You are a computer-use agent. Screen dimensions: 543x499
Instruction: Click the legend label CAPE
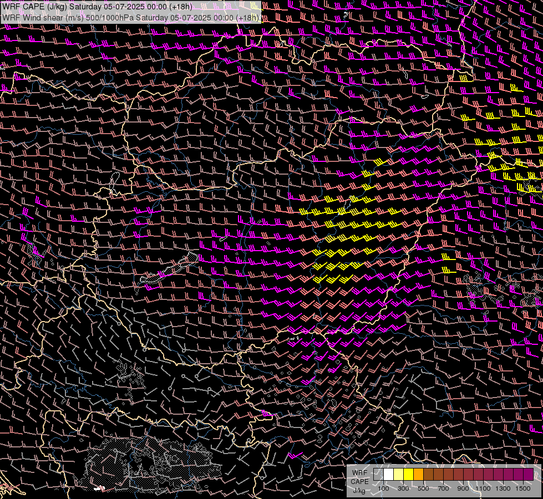click(359, 482)
